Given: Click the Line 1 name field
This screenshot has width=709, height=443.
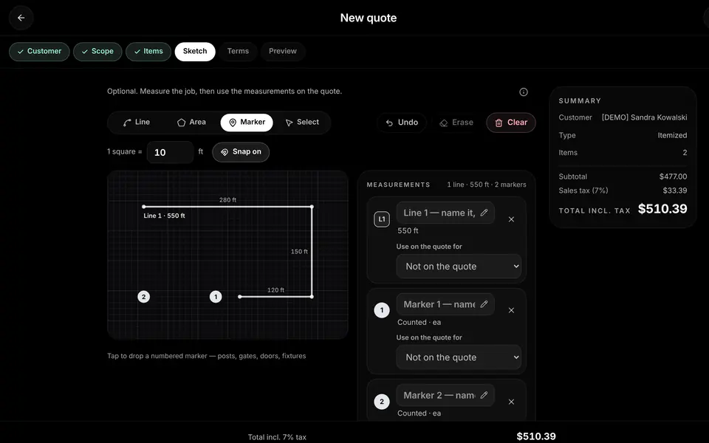Looking at the screenshot, I should (x=445, y=213).
